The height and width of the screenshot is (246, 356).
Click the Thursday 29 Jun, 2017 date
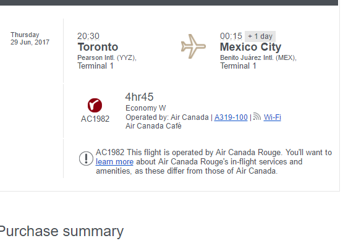(30, 38)
